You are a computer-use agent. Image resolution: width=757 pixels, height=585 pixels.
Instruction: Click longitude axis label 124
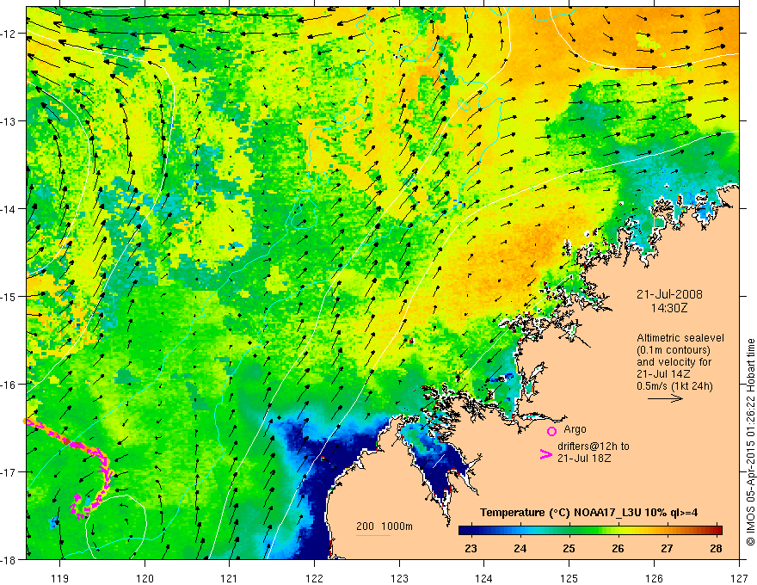pos(484,578)
